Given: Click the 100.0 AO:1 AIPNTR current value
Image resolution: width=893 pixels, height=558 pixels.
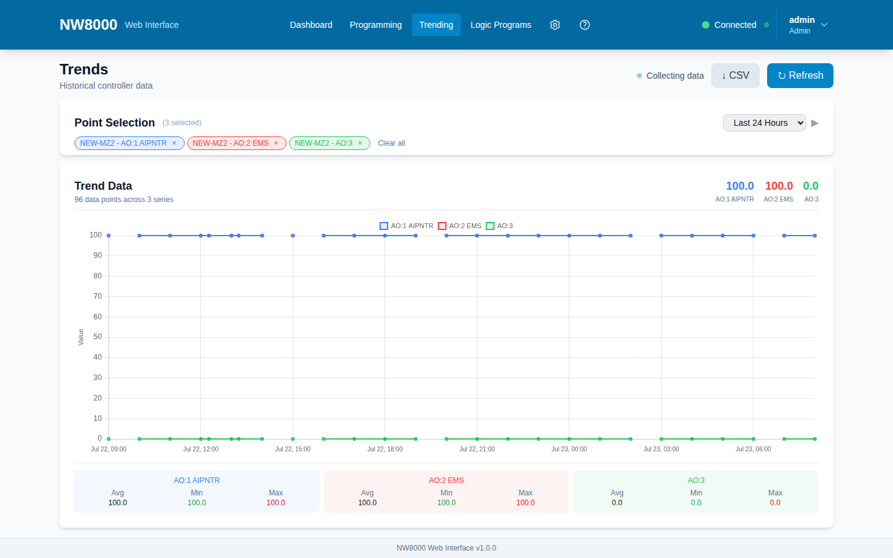Looking at the screenshot, I should (x=740, y=186).
